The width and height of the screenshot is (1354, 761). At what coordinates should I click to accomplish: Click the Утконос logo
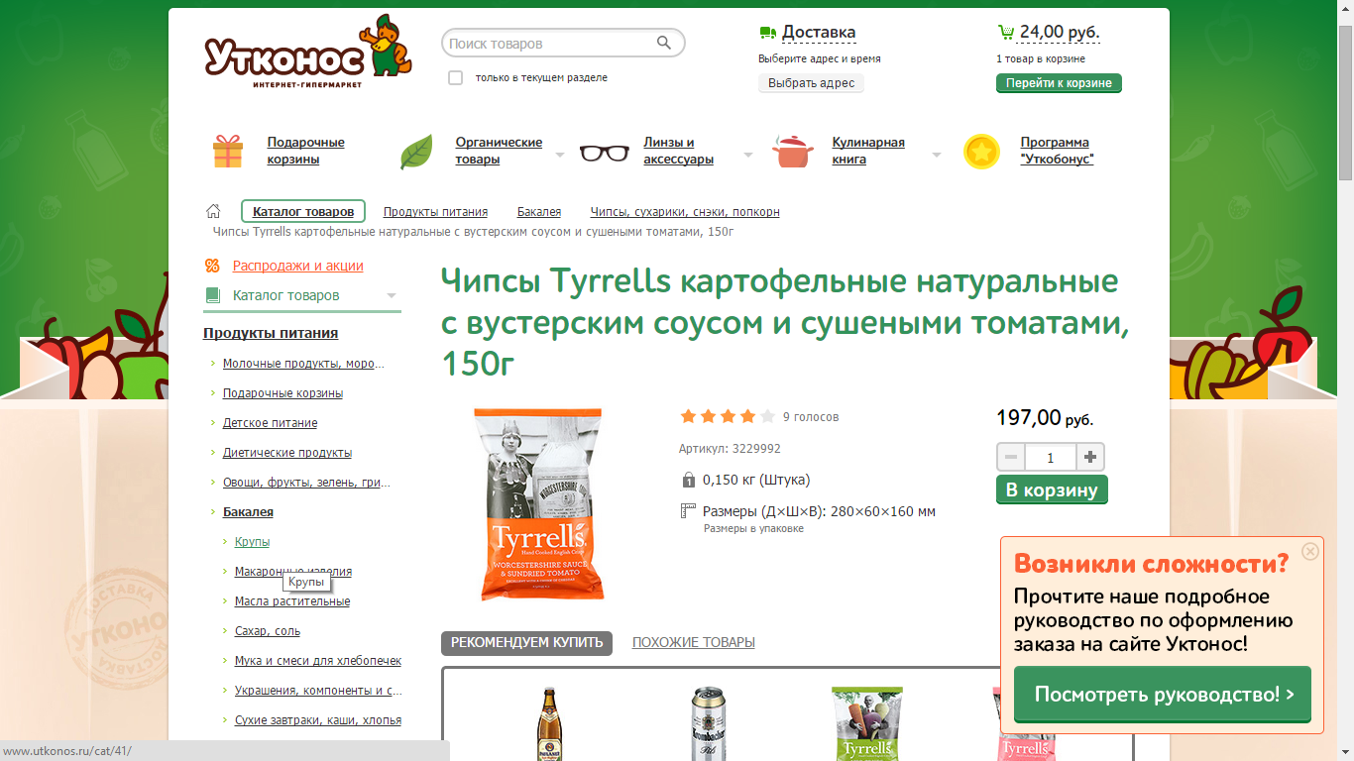tap(307, 51)
